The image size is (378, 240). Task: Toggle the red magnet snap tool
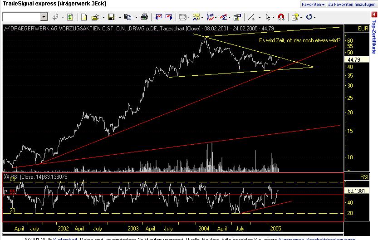coord(281,17)
